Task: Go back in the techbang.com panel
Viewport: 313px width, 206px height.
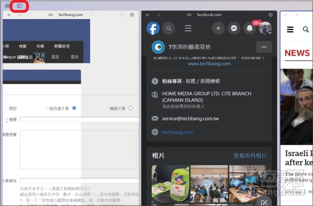Action: [9, 15]
